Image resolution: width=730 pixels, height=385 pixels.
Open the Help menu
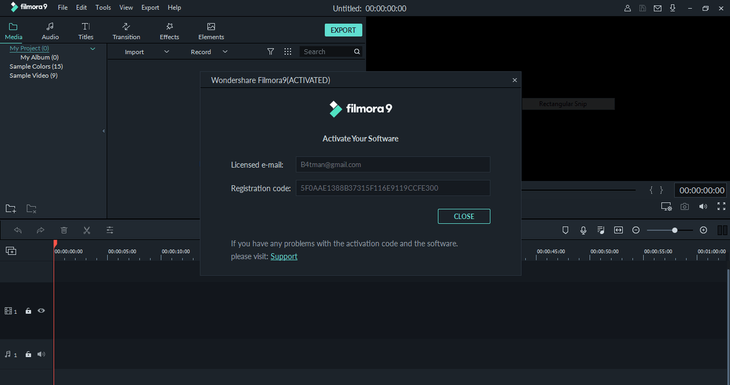(175, 7)
